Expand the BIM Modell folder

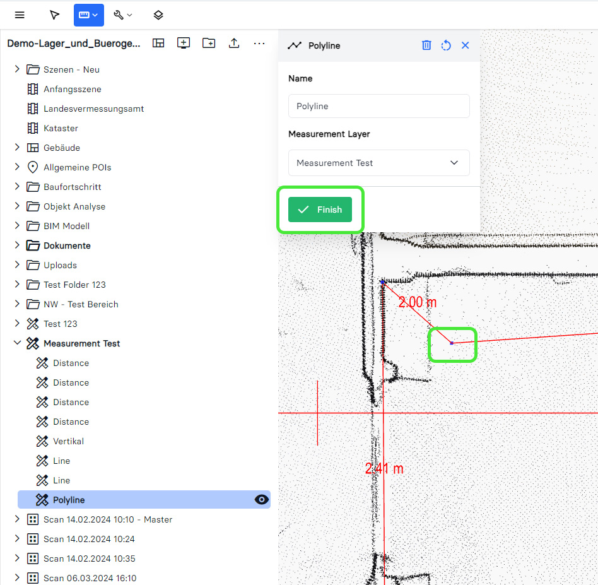(x=17, y=226)
